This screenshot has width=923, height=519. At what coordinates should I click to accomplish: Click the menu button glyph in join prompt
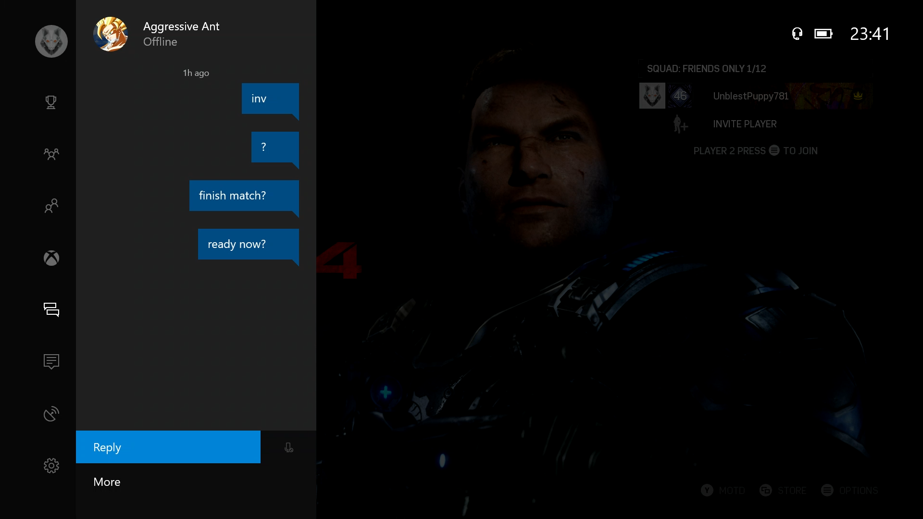point(774,150)
